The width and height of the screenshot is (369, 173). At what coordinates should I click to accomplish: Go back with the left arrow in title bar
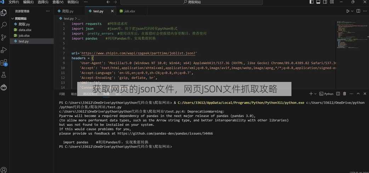[x=108, y=2]
